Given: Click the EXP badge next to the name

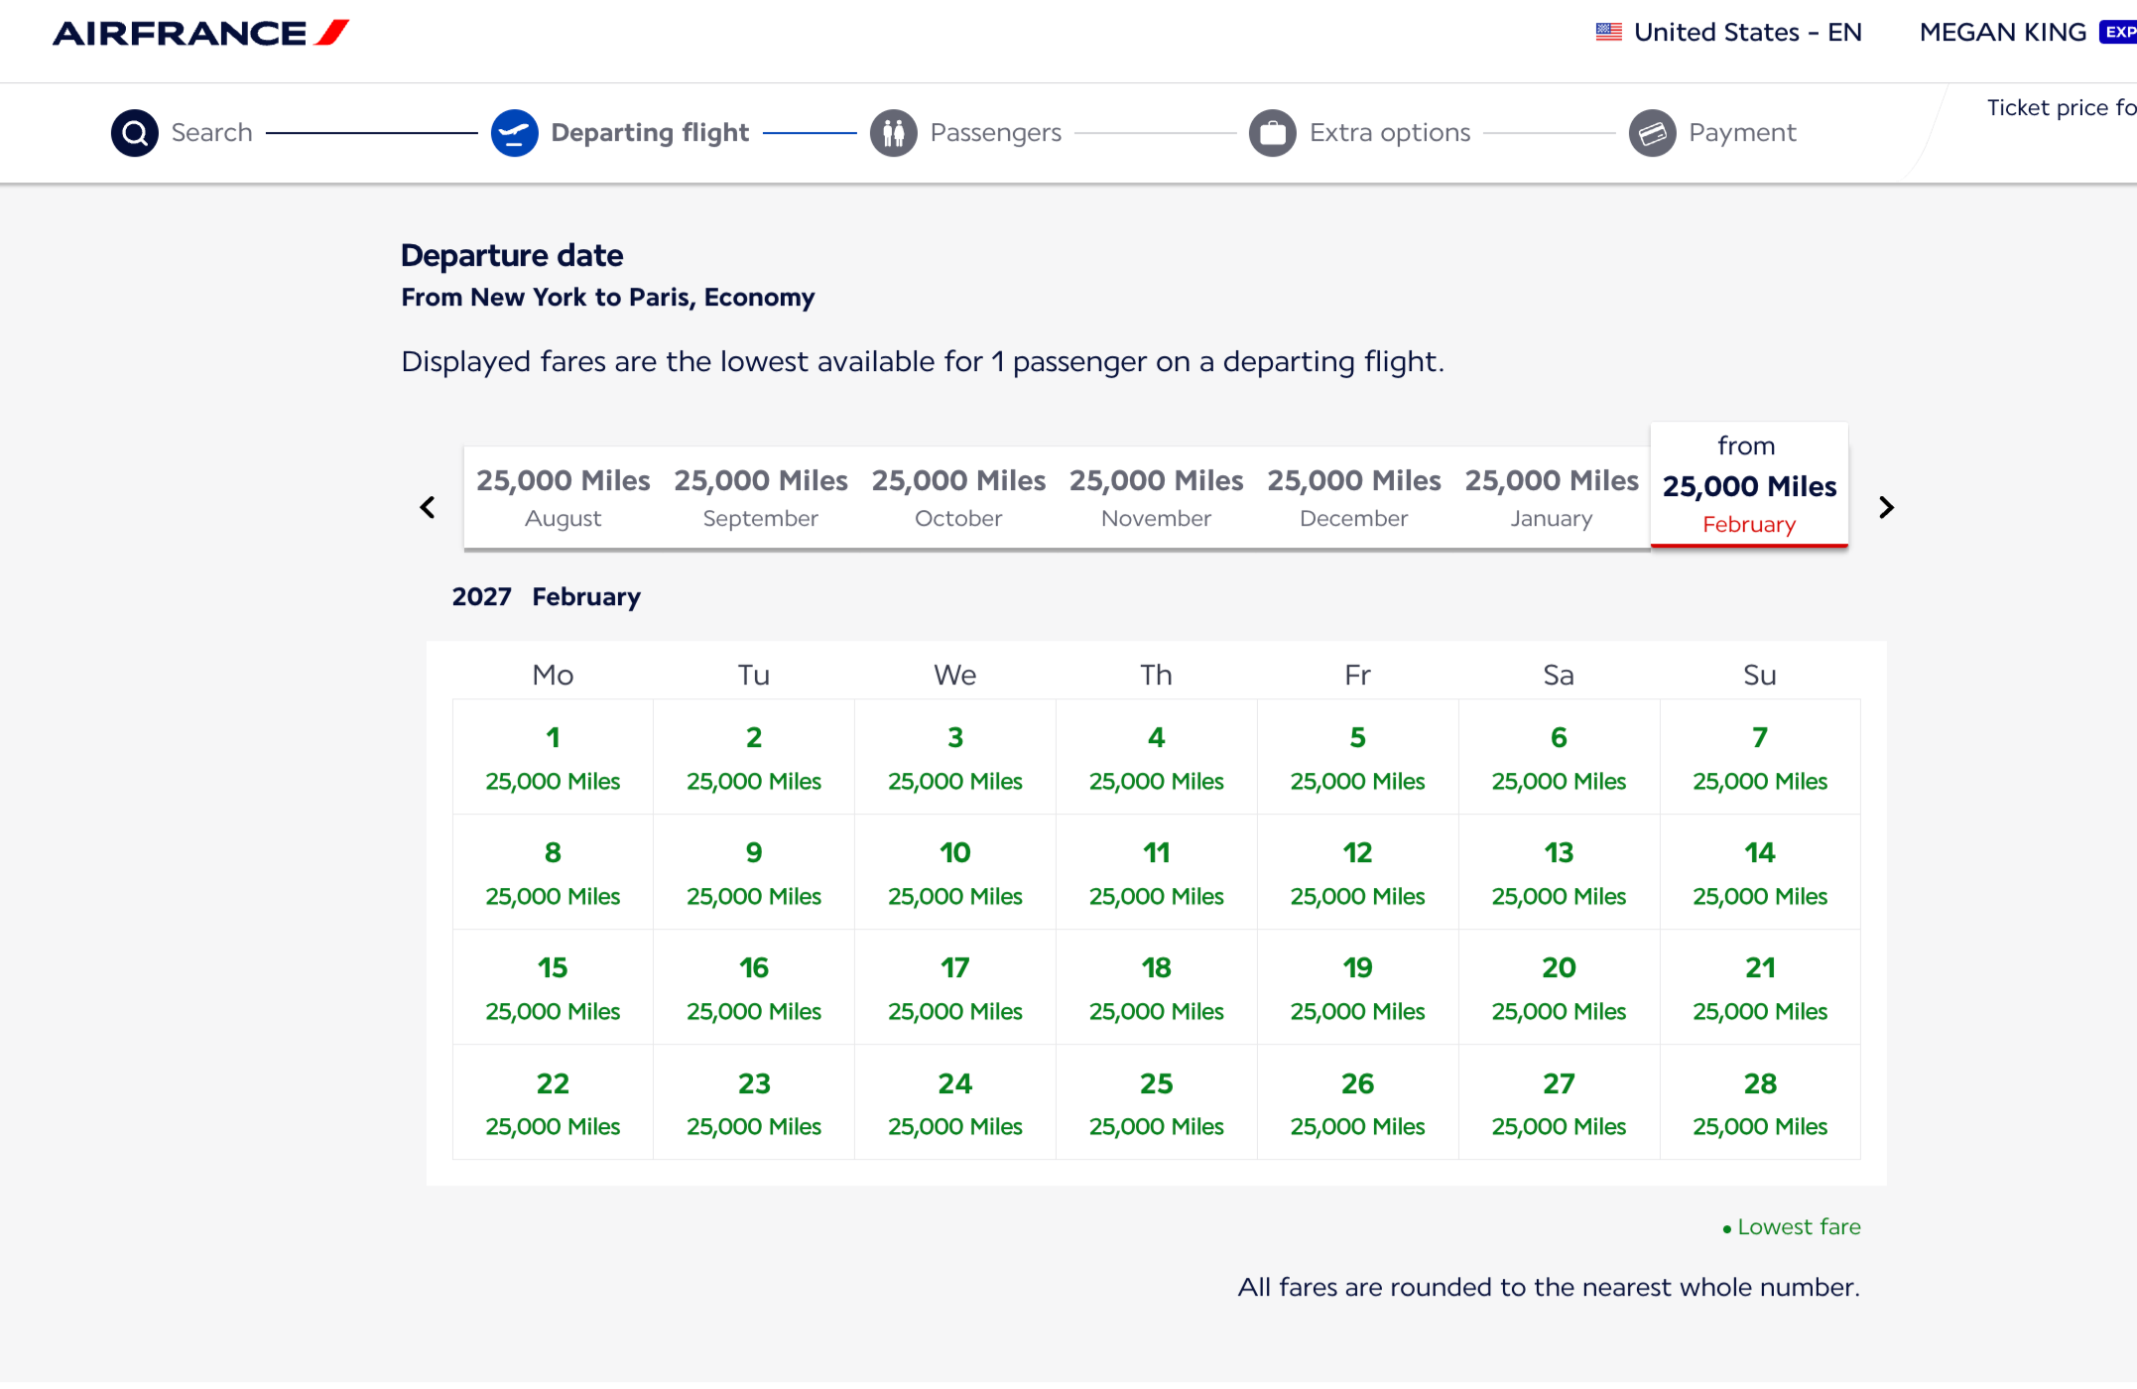Looking at the screenshot, I should 2119,32.
